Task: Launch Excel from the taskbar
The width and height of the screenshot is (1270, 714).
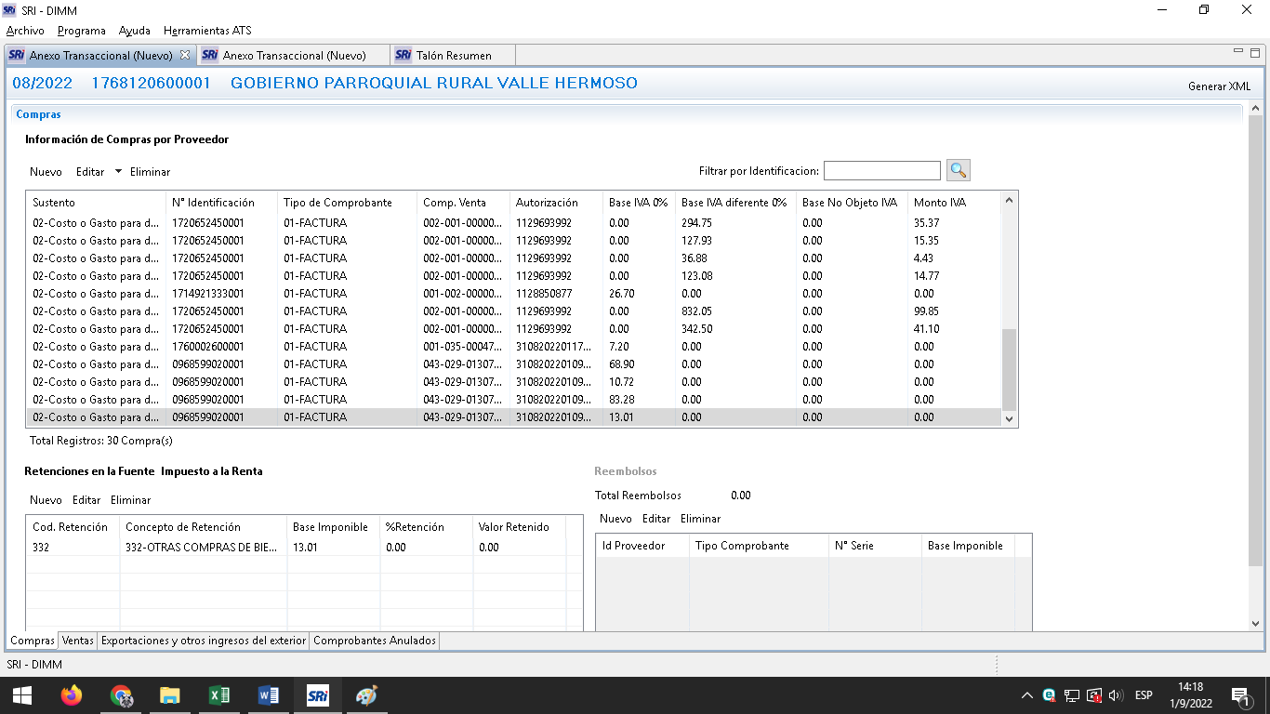Action: point(219,695)
